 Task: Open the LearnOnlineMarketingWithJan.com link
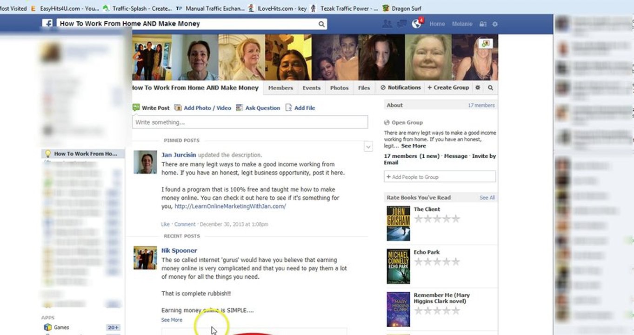click(x=230, y=206)
